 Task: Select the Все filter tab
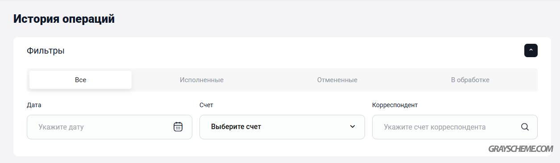click(81, 80)
